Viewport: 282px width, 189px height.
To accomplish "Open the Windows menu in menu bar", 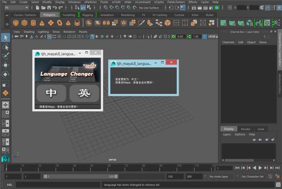I will pos(74,2).
